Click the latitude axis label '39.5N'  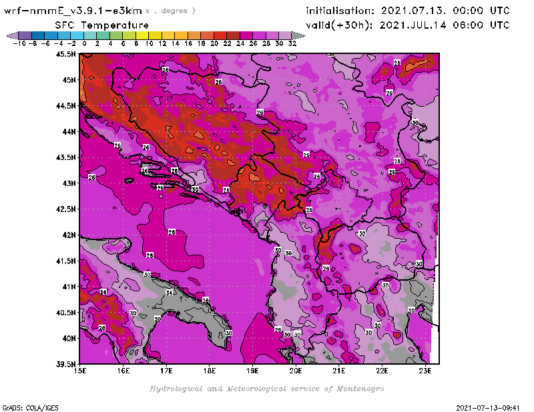coord(65,365)
